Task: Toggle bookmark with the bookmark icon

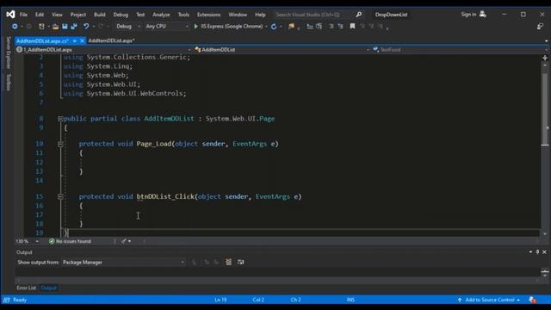Action: pyautogui.click(x=352, y=27)
